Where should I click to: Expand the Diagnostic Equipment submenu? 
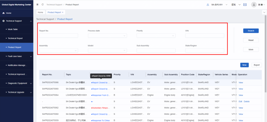click(x=31, y=83)
